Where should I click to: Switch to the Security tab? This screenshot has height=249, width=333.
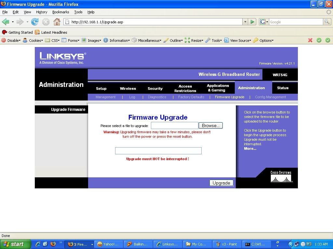click(x=155, y=89)
